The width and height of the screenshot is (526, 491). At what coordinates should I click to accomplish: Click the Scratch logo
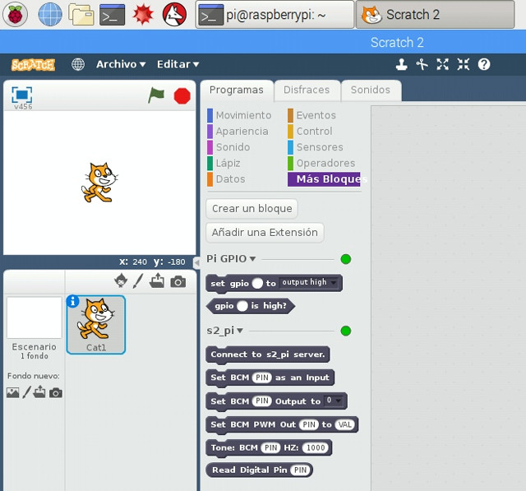33,64
